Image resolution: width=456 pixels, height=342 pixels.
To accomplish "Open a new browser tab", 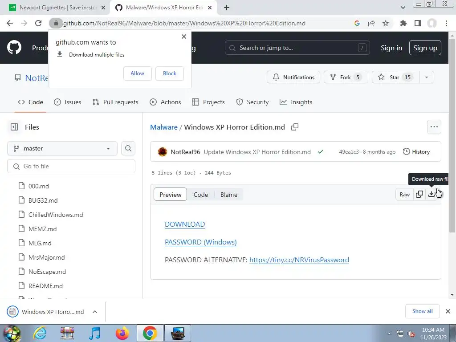I will pos(227,8).
